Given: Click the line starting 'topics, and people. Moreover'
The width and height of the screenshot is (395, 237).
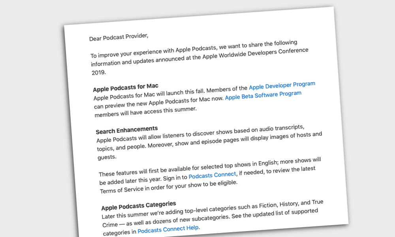Looking at the screenshot, I should 210,141.
